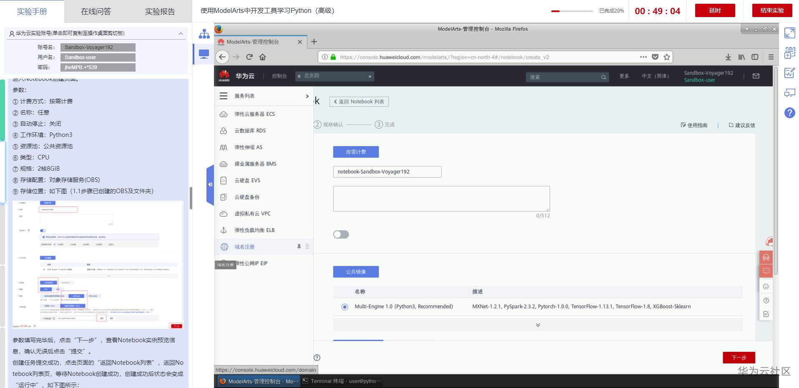Pin the 域名注册 service entry
The image size is (799, 388).
pos(299,246)
